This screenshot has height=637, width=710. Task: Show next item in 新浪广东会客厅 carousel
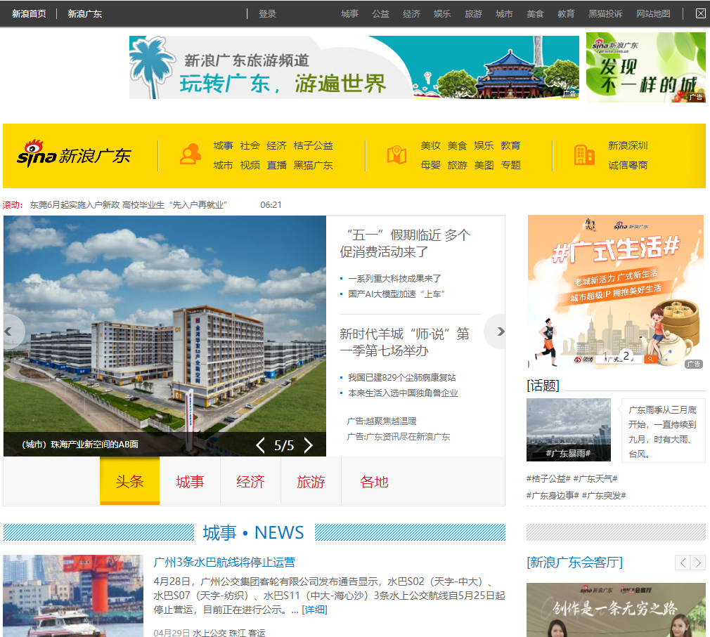click(698, 563)
